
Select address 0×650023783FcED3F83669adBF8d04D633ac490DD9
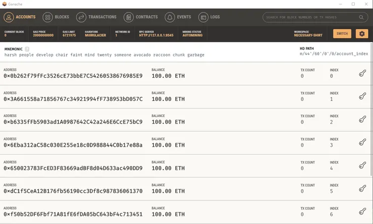pos(73,168)
